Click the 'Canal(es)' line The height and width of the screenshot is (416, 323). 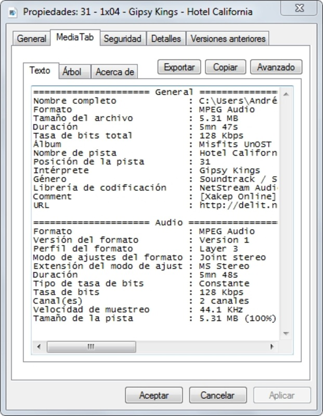click(x=141, y=301)
